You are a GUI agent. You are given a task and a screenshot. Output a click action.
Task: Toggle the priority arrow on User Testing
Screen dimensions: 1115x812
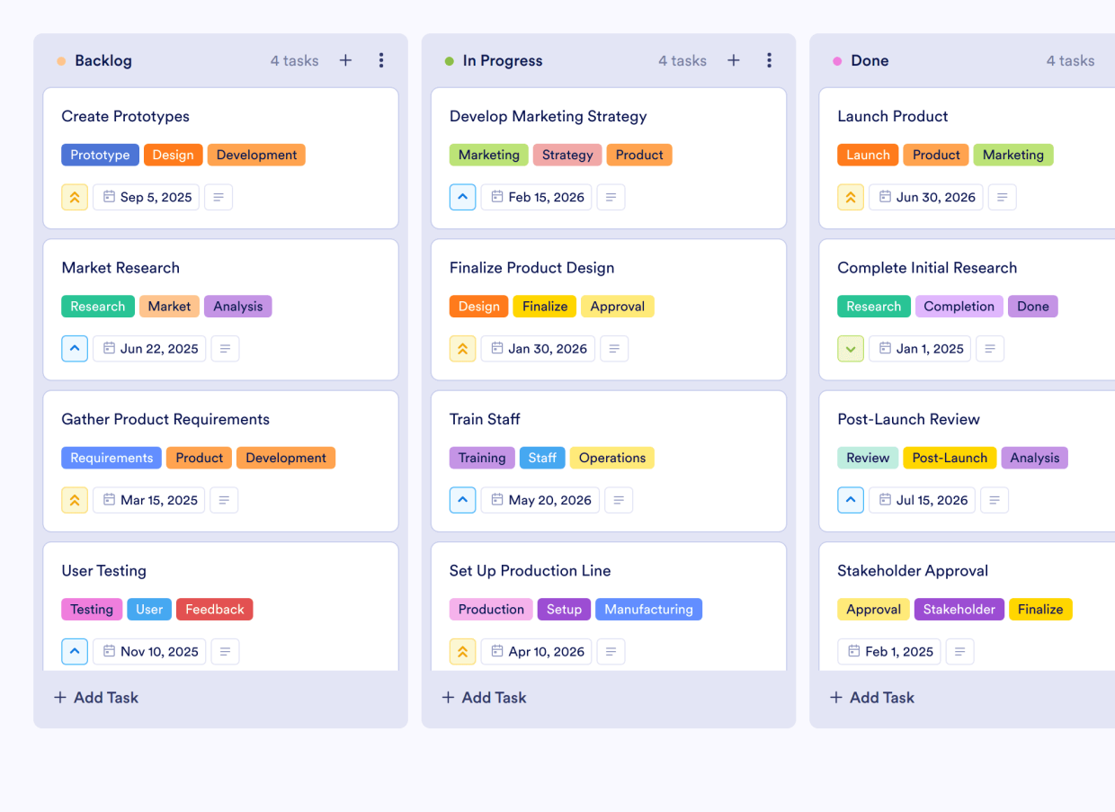[x=75, y=651]
